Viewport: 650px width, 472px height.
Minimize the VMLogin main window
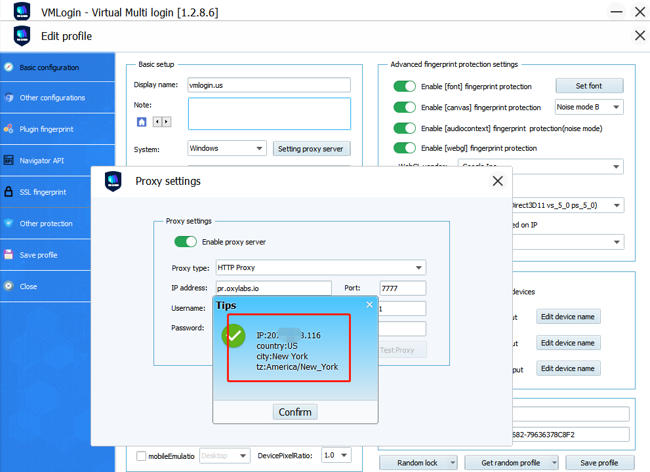(617, 12)
